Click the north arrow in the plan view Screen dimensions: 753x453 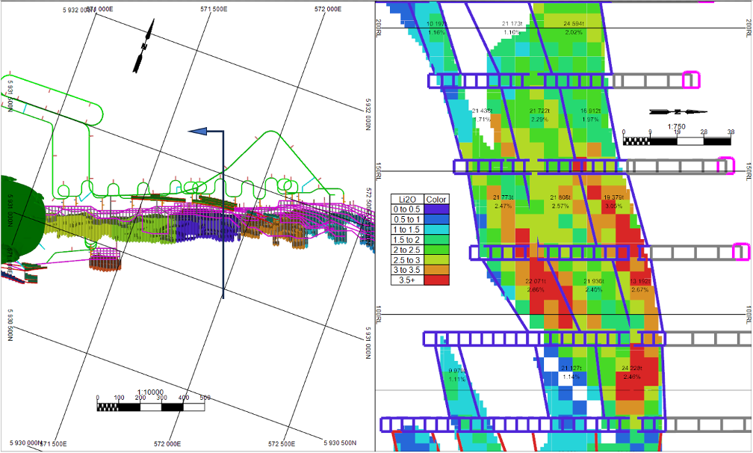pyautogui.click(x=143, y=47)
